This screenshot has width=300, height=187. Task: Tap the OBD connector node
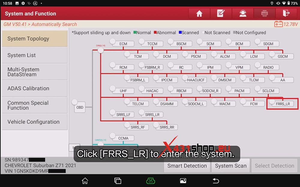[x=80, y=107]
